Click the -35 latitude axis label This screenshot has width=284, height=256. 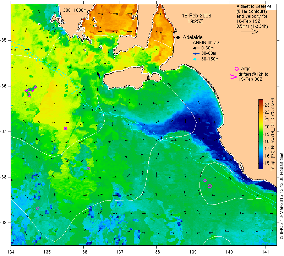click(3, 40)
